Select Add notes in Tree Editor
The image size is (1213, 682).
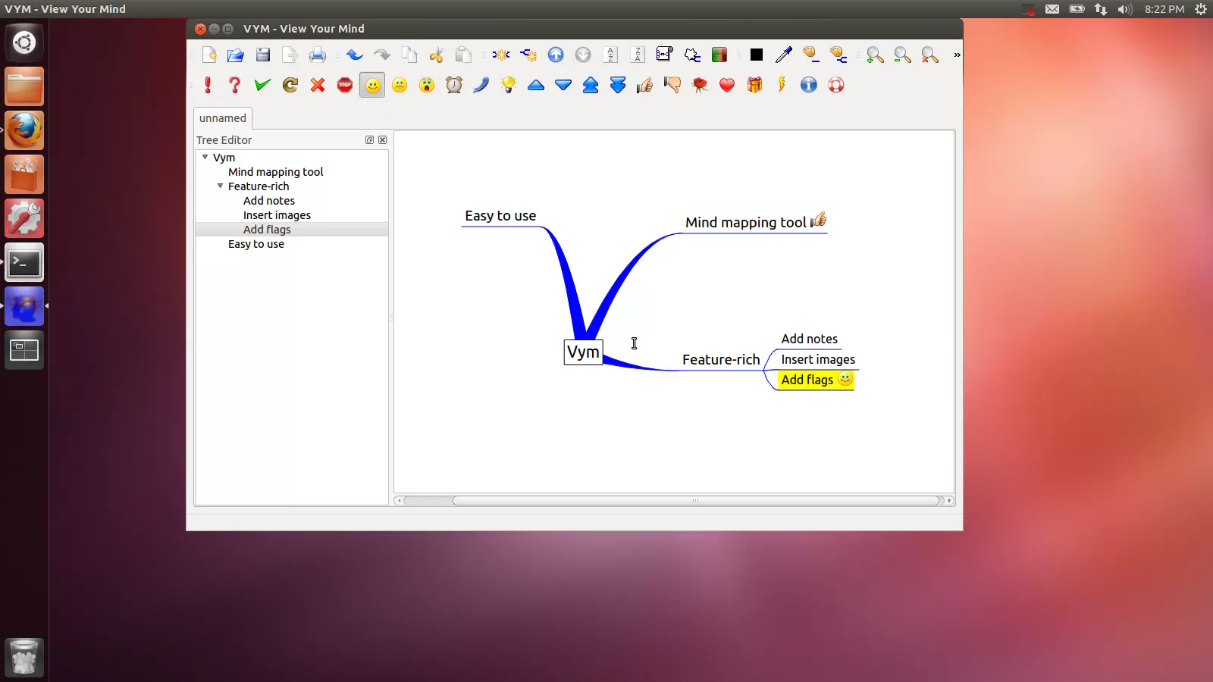pos(269,201)
